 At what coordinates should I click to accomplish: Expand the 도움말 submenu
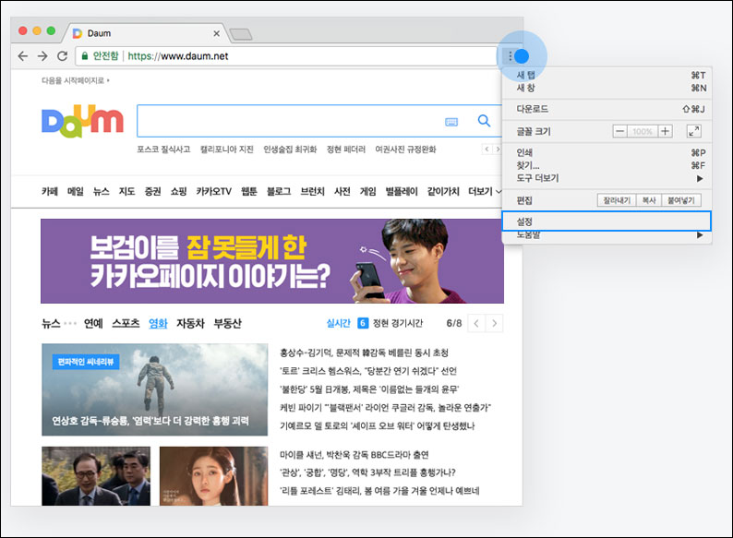[607, 235]
